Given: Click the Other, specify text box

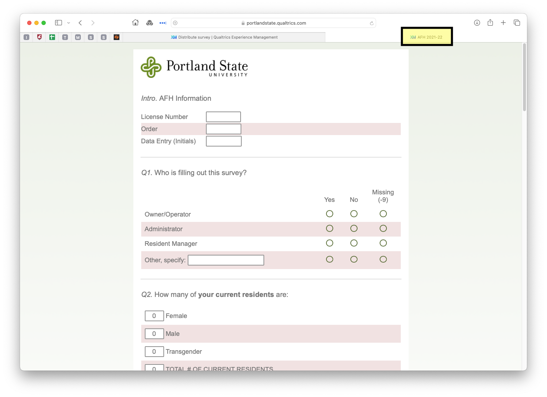Looking at the screenshot, I should tap(226, 260).
